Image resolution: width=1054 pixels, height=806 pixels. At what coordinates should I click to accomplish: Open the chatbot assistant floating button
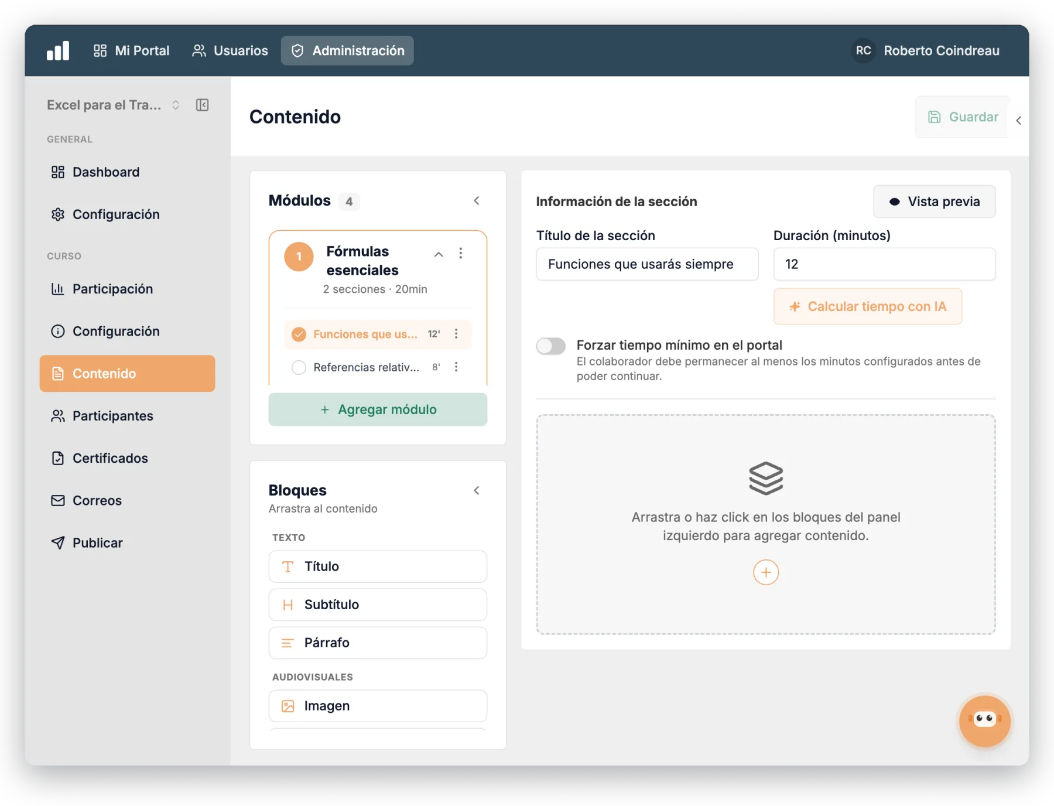click(x=984, y=720)
